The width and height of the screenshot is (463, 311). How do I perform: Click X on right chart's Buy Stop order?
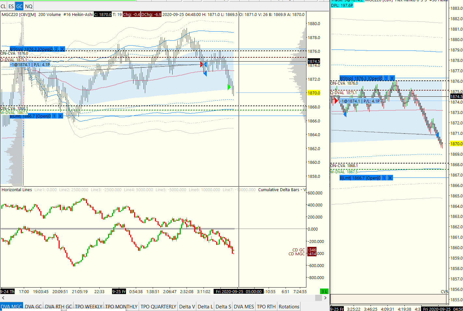click(x=392, y=78)
